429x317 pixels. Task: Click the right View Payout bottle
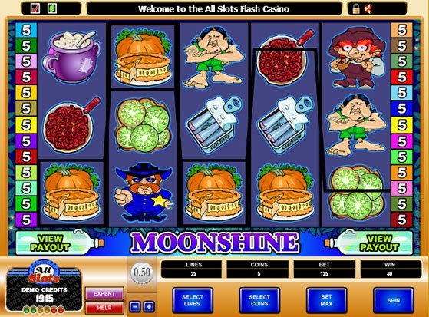click(x=368, y=243)
